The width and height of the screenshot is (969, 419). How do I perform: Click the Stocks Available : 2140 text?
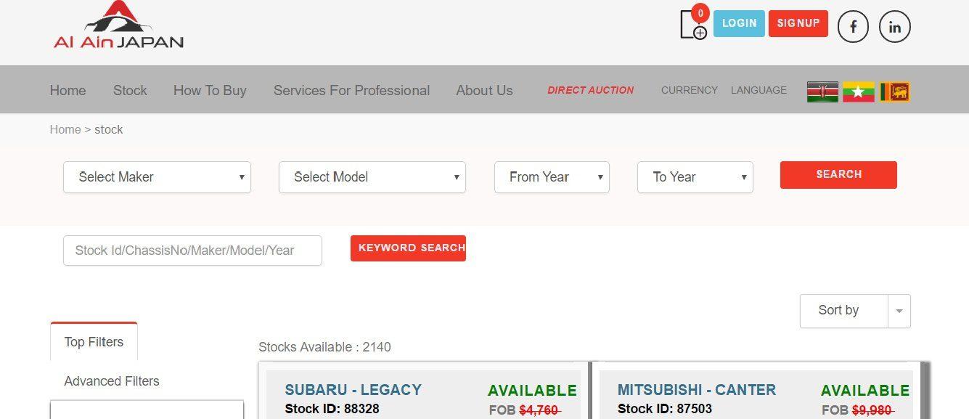coord(324,347)
